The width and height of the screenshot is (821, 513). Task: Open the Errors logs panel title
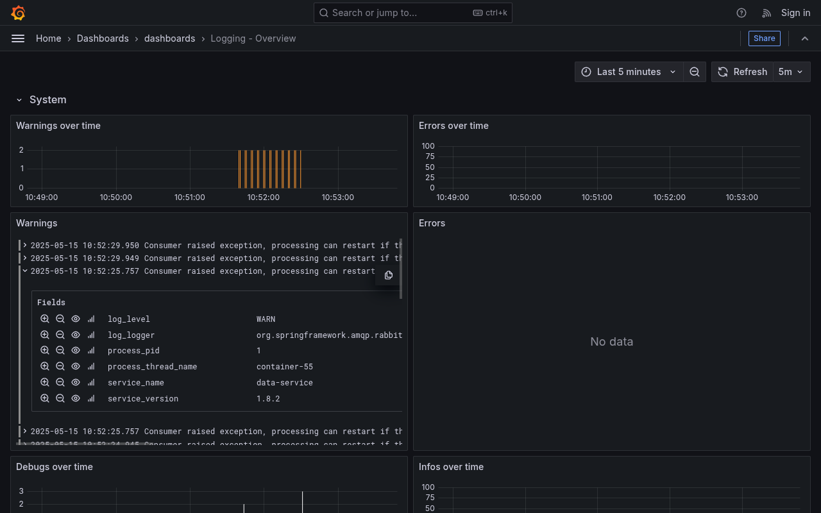[432, 223]
